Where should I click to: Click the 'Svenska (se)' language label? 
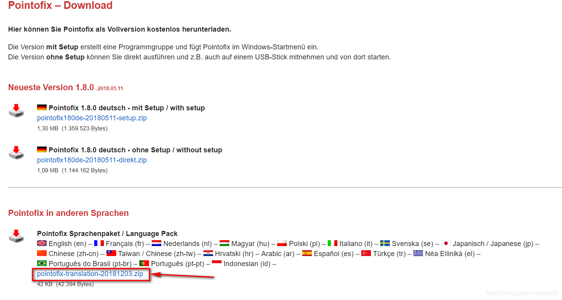coord(413,244)
